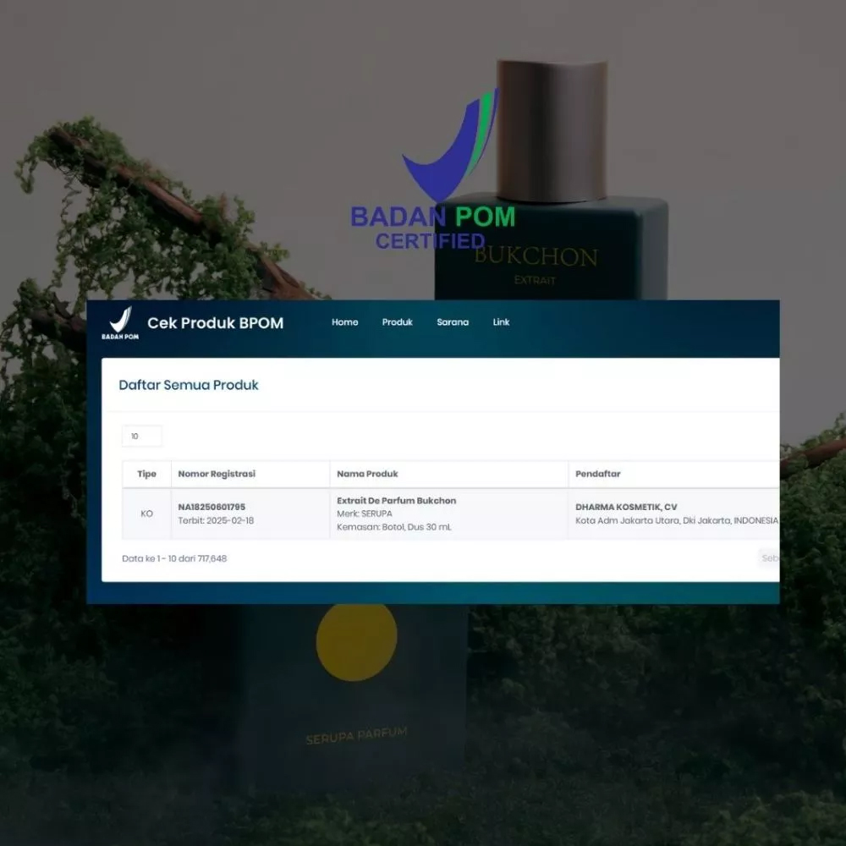
Task: Open the Link menu
Action: point(501,322)
